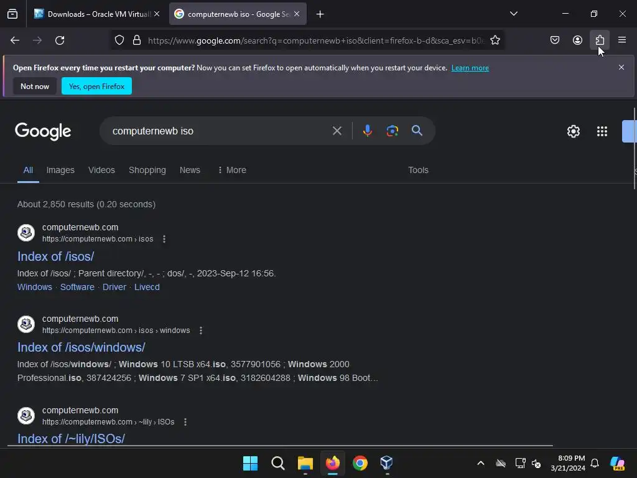Switch to Images results tab
Viewport: 637px width, 478px height.
(x=60, y=170)
